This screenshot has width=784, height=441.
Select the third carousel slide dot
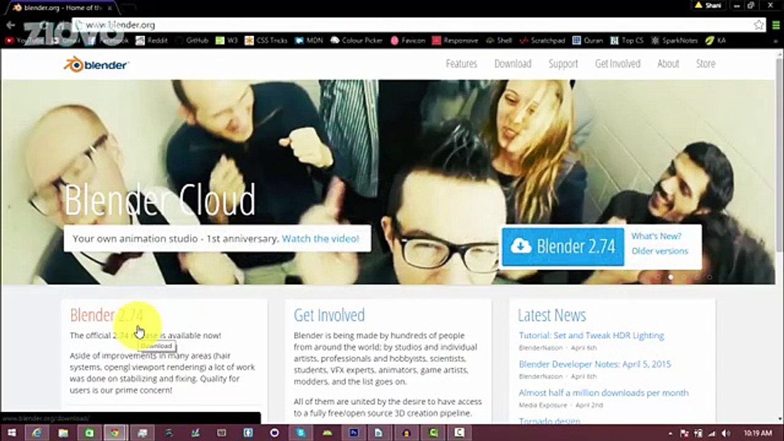[x=684, y=277]
